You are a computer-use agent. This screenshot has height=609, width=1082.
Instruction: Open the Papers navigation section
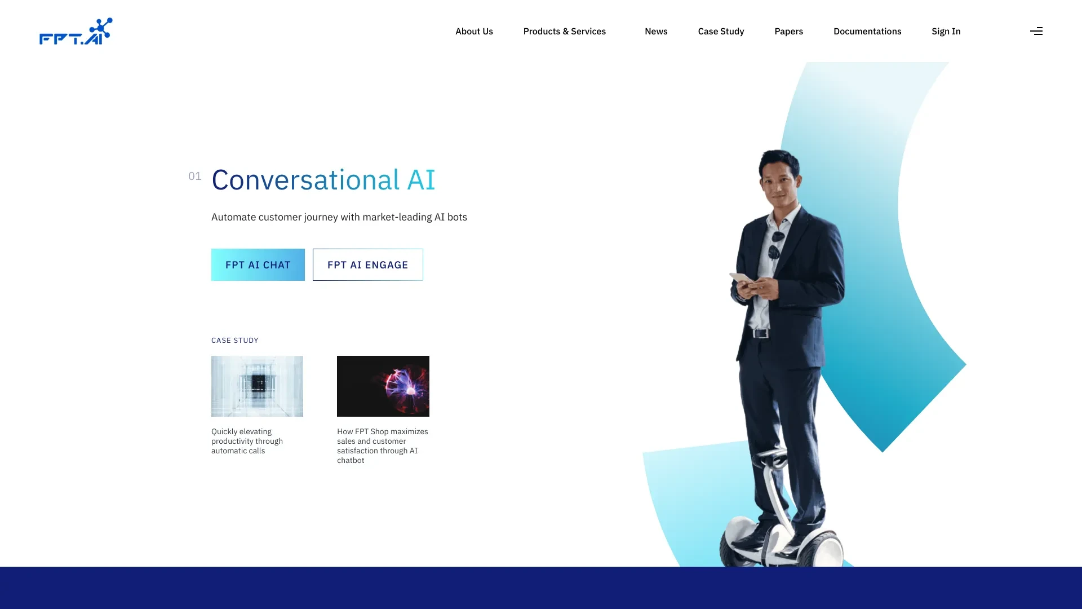point(788,30)
